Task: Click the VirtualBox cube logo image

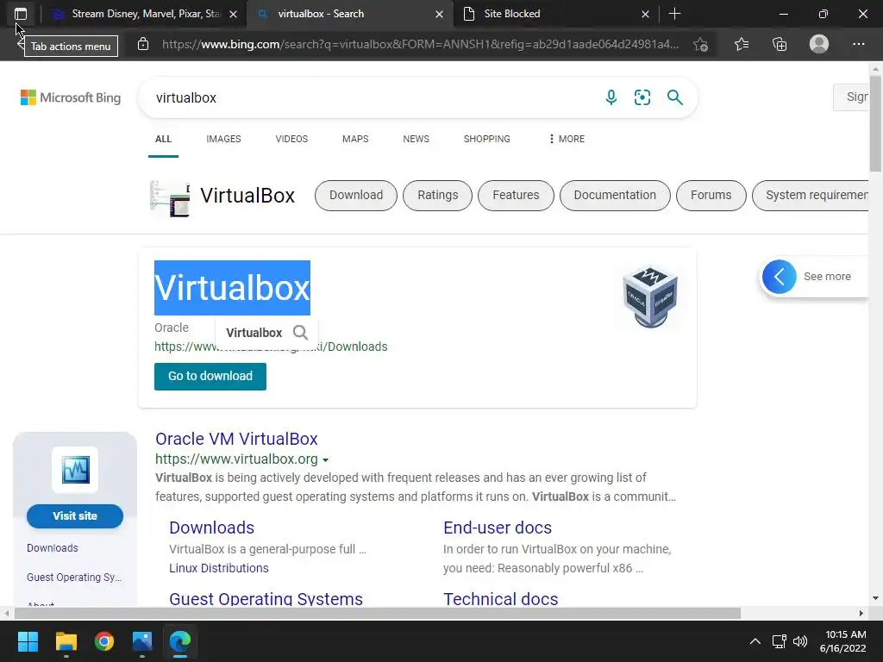Action: click(650, 297)
